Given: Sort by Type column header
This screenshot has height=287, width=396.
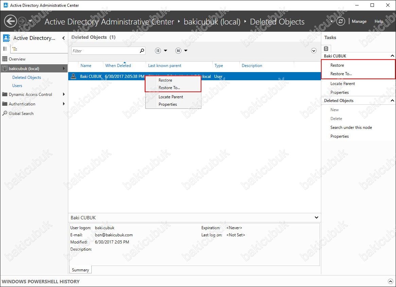Looking at the screenshot, I should point(219,66).
